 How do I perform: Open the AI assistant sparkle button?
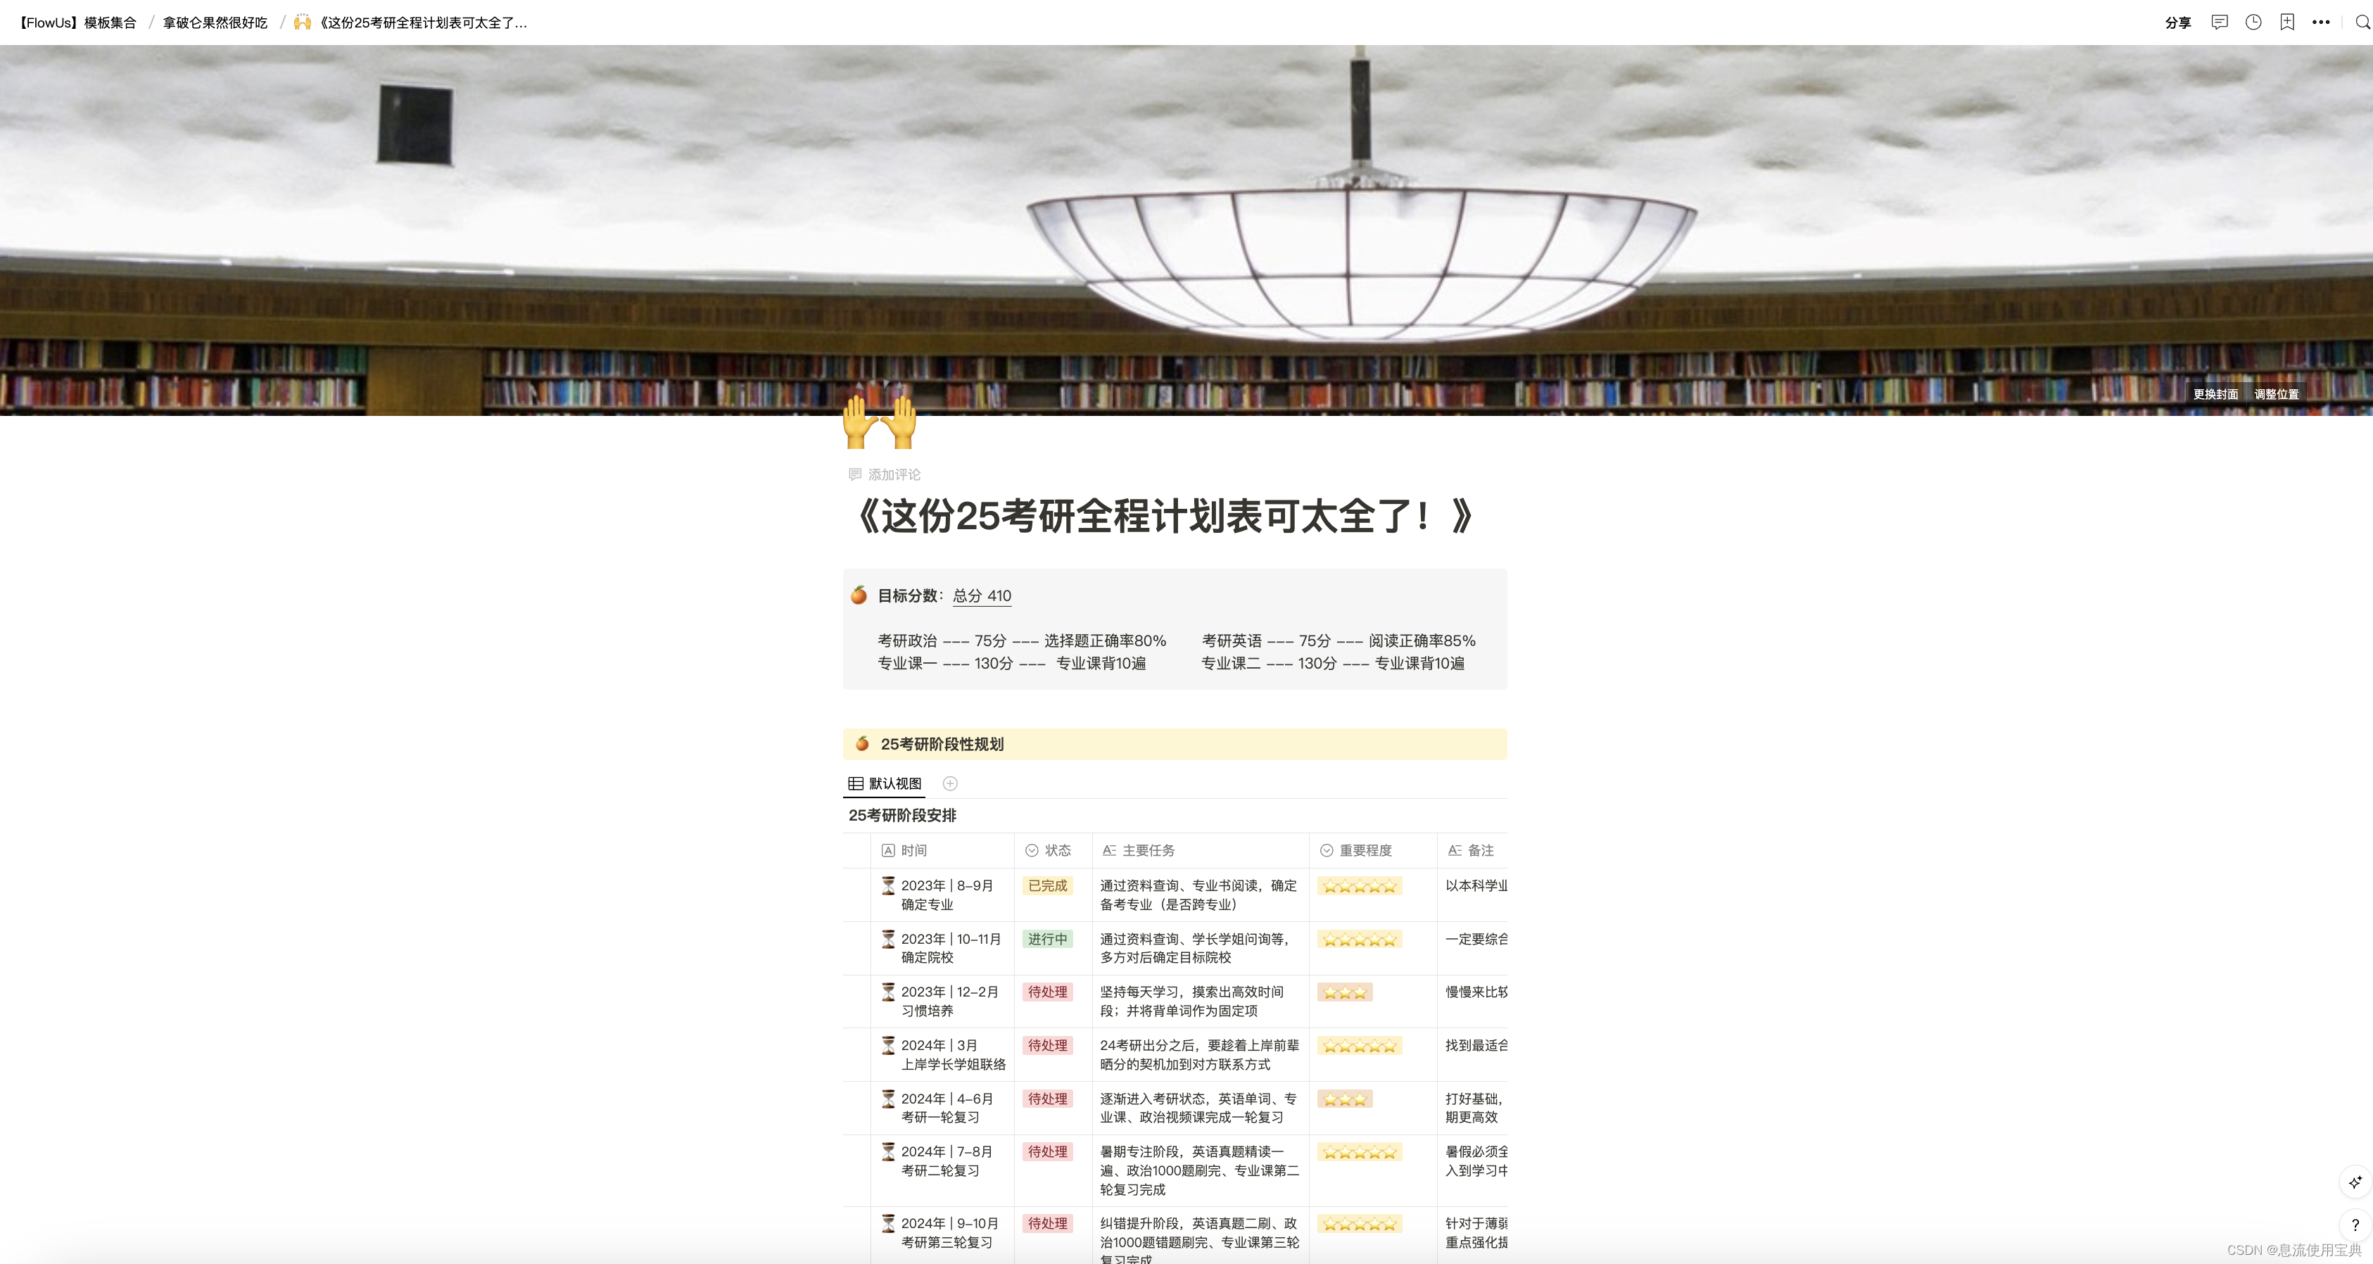[x=2355, y=1182]
